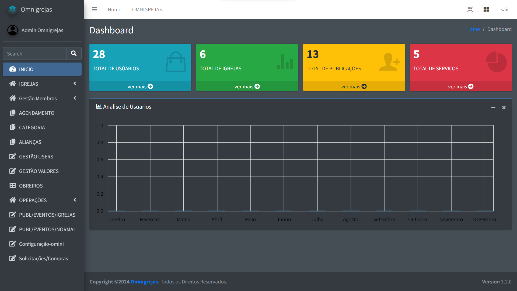Click the sair logout link
Viewport: 517px width, 291px height.
click(x=505, y=9)
